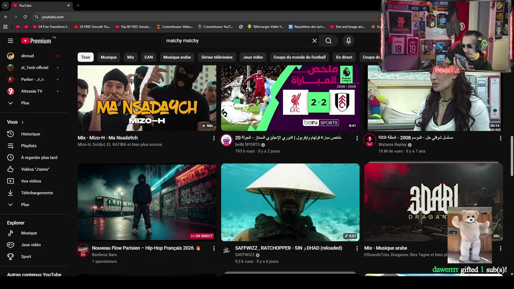This screenshot has width=514, height=289.
Task: Open a new browser tab with plus
Action: 78,5
